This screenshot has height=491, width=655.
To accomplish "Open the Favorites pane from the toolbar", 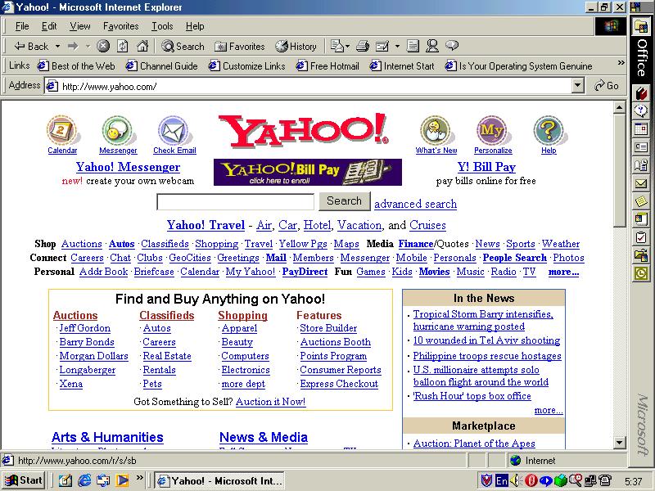I will (239, 47).
